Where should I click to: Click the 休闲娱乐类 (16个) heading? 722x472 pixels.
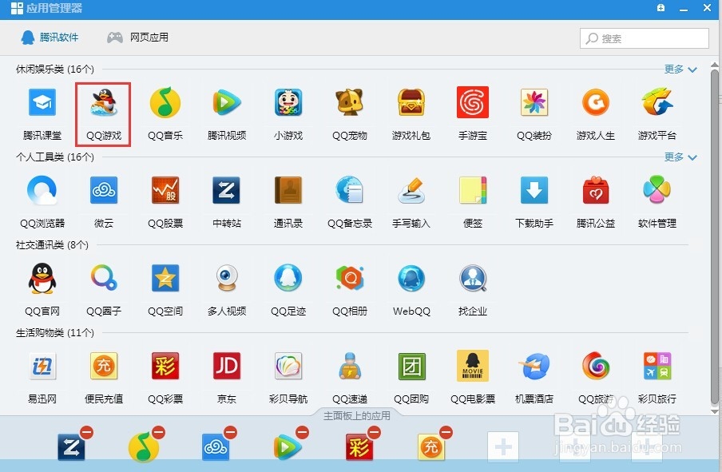click(x=55, y=69)
